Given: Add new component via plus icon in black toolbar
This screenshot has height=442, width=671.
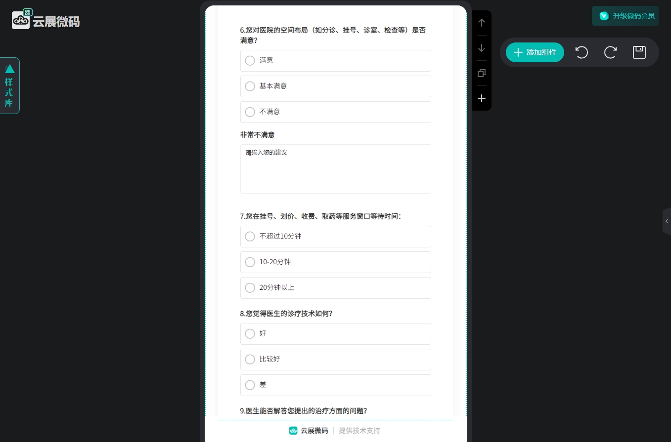Looking at the screenshot, I should (482, 98).
